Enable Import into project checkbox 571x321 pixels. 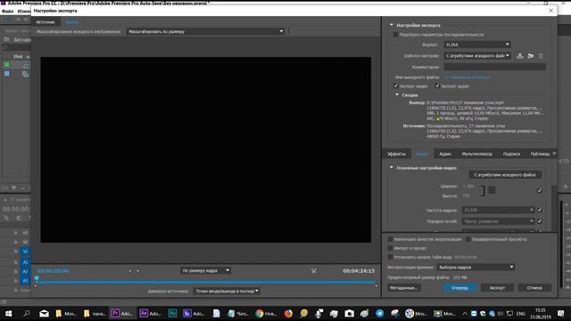pyautogui.click(x=390, y=248)
